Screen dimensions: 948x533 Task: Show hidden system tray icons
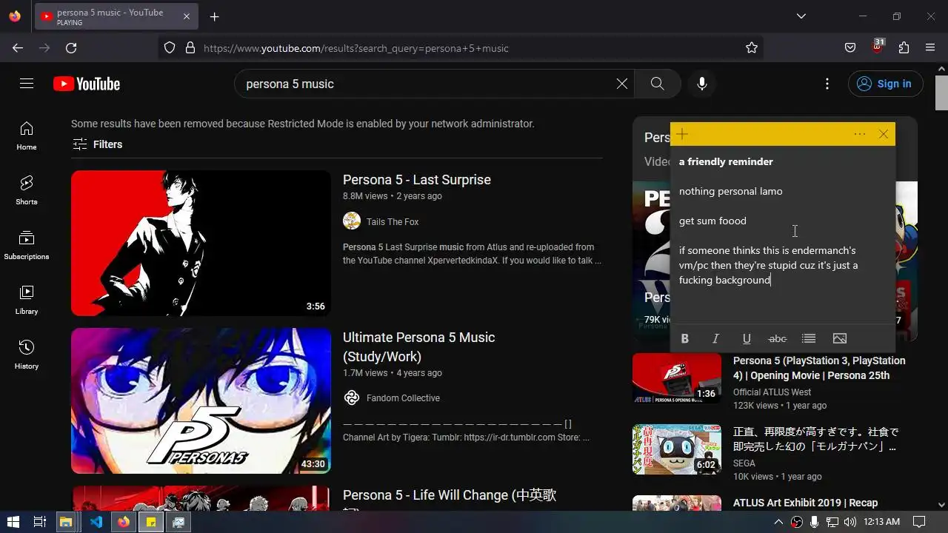coord(778,522)
